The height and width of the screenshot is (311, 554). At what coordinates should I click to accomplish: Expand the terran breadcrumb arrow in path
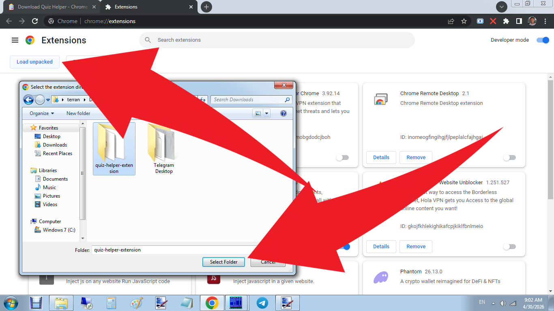click(x=85, y=100)
